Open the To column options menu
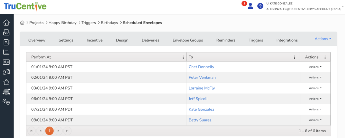This screenshot has height=138, width=345. (x=294, y=57)
